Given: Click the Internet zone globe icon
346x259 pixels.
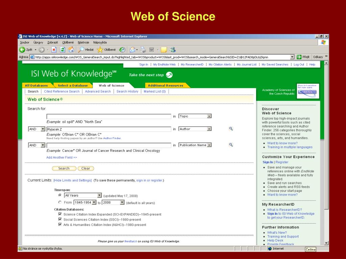Looking at the screenshot, I should pos(270,249).
